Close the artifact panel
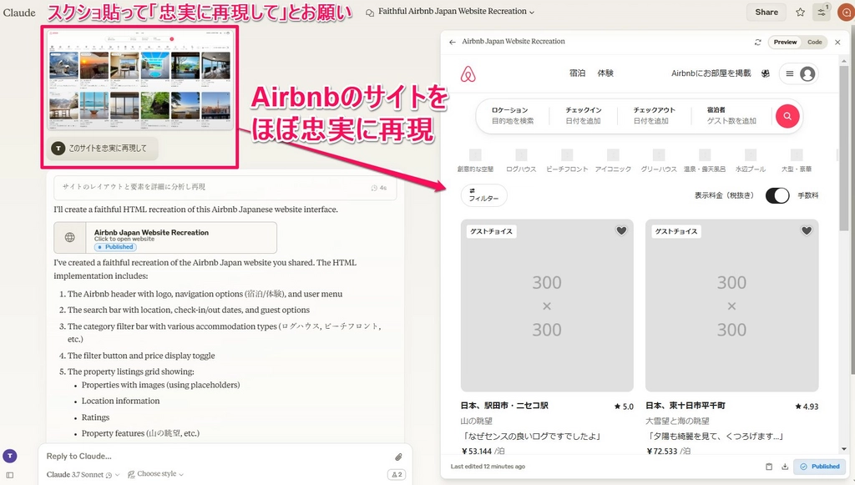 pos(837,42)
